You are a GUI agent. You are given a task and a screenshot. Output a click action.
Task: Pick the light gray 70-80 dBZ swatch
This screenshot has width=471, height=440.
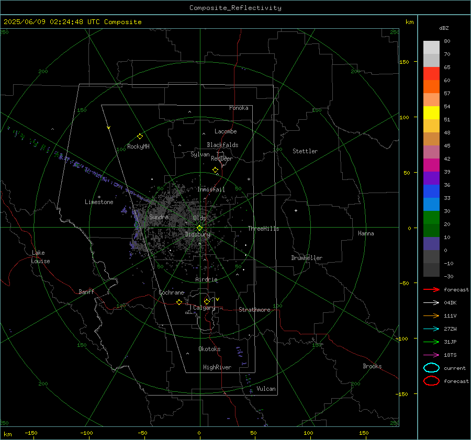click(431, 48)
